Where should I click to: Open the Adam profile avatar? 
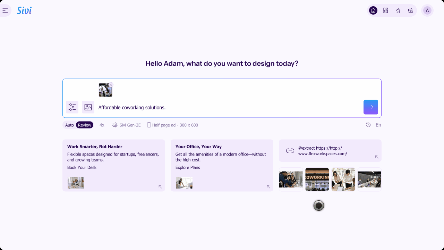click(x=427, y=10)
